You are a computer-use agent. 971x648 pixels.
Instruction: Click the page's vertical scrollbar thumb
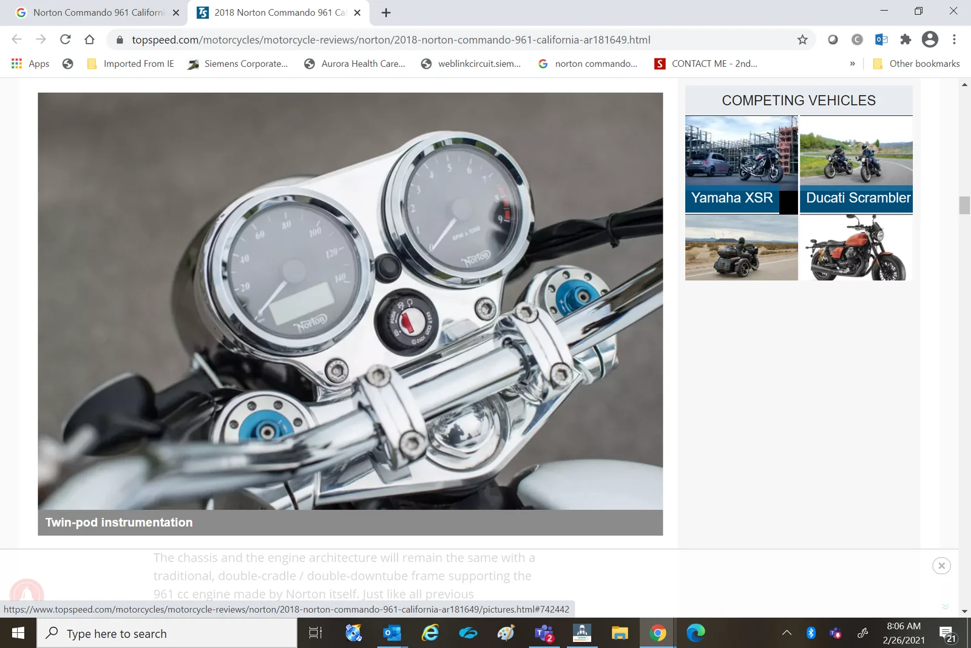(964, 205)
